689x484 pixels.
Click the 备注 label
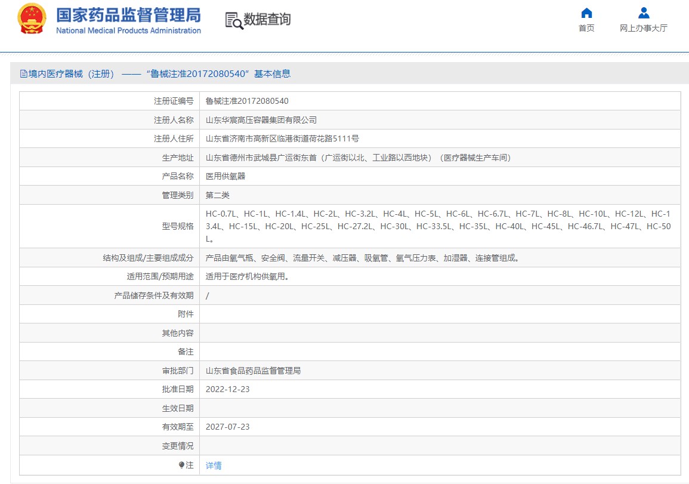(186, 352)
